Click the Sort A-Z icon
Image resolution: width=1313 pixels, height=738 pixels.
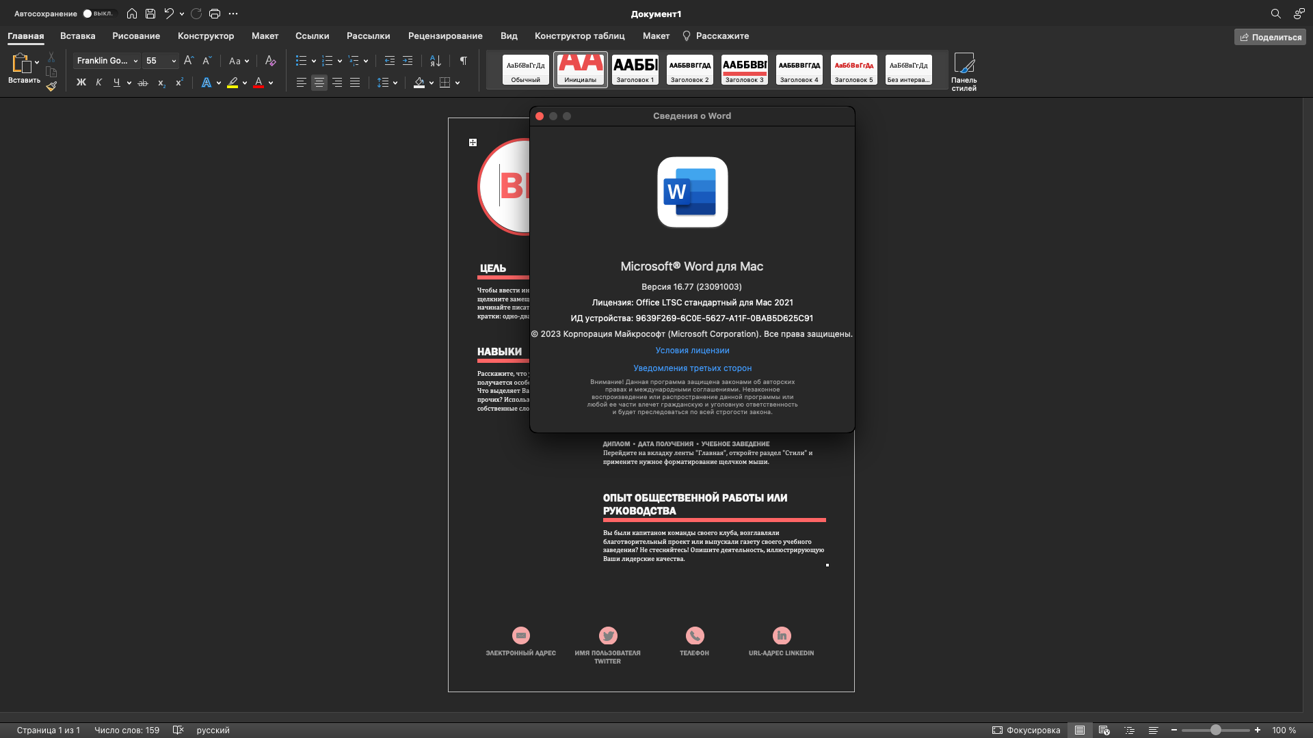(436, 61)
